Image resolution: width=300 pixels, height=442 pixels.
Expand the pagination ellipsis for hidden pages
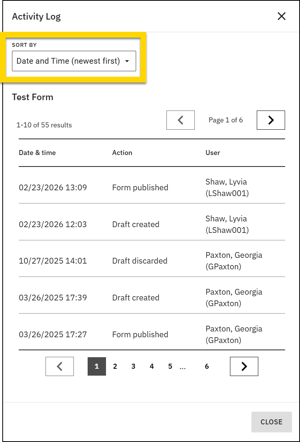pos(183,366)
